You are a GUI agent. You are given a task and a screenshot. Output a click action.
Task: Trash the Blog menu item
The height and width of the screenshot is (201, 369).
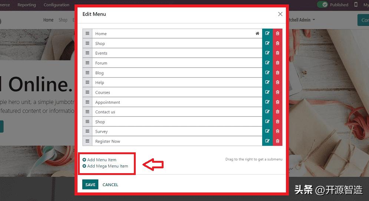[x=277, y=73]
